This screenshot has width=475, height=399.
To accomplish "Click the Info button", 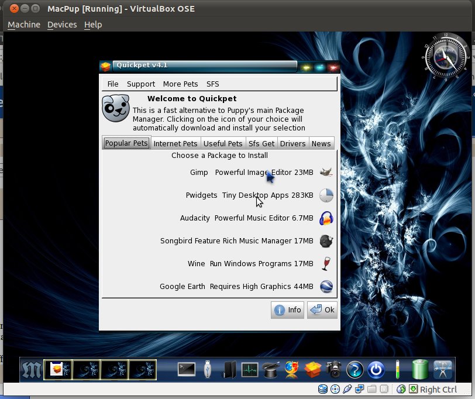I will pyautogui.click(x=287, y=310).
